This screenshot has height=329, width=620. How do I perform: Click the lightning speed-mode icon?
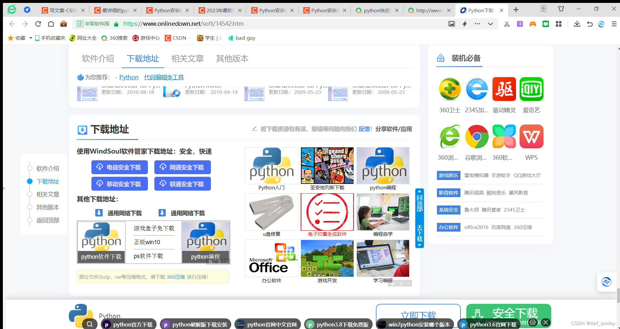[x=465, y=24]
